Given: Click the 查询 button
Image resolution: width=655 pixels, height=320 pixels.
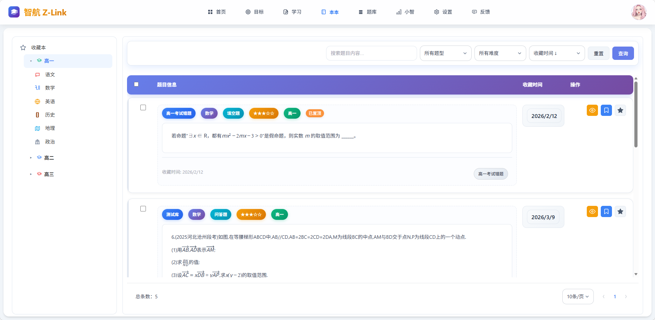Looking at the screenshot, I should (x=623, y=53).
